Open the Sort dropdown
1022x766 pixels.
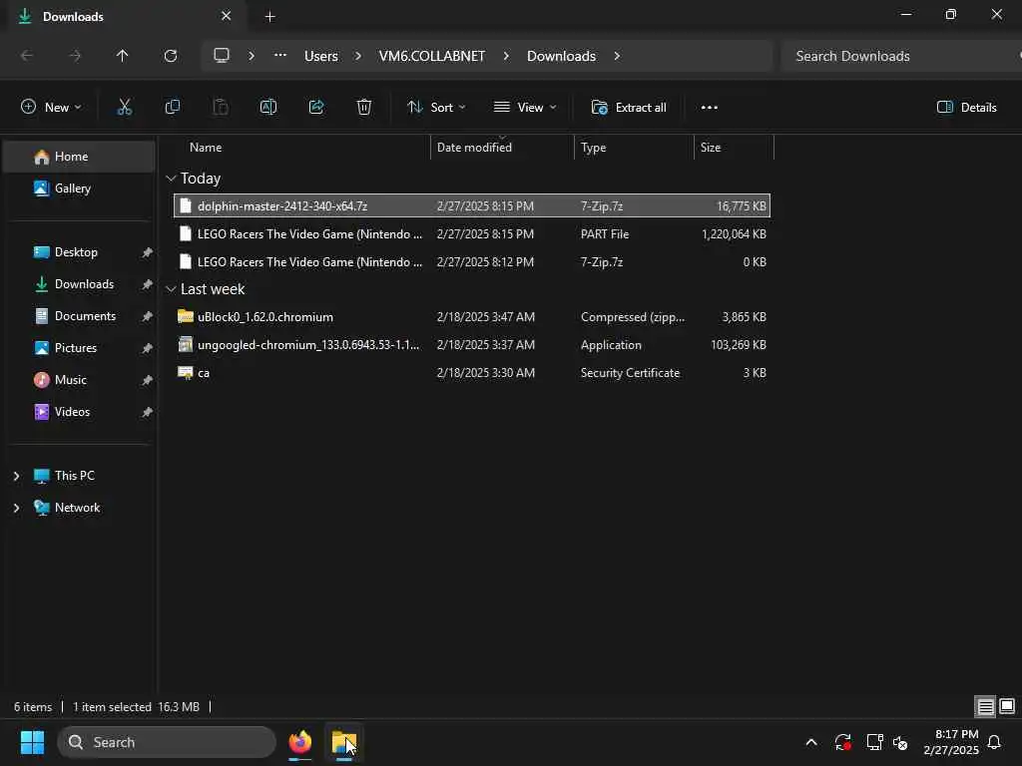click(436, 108)
